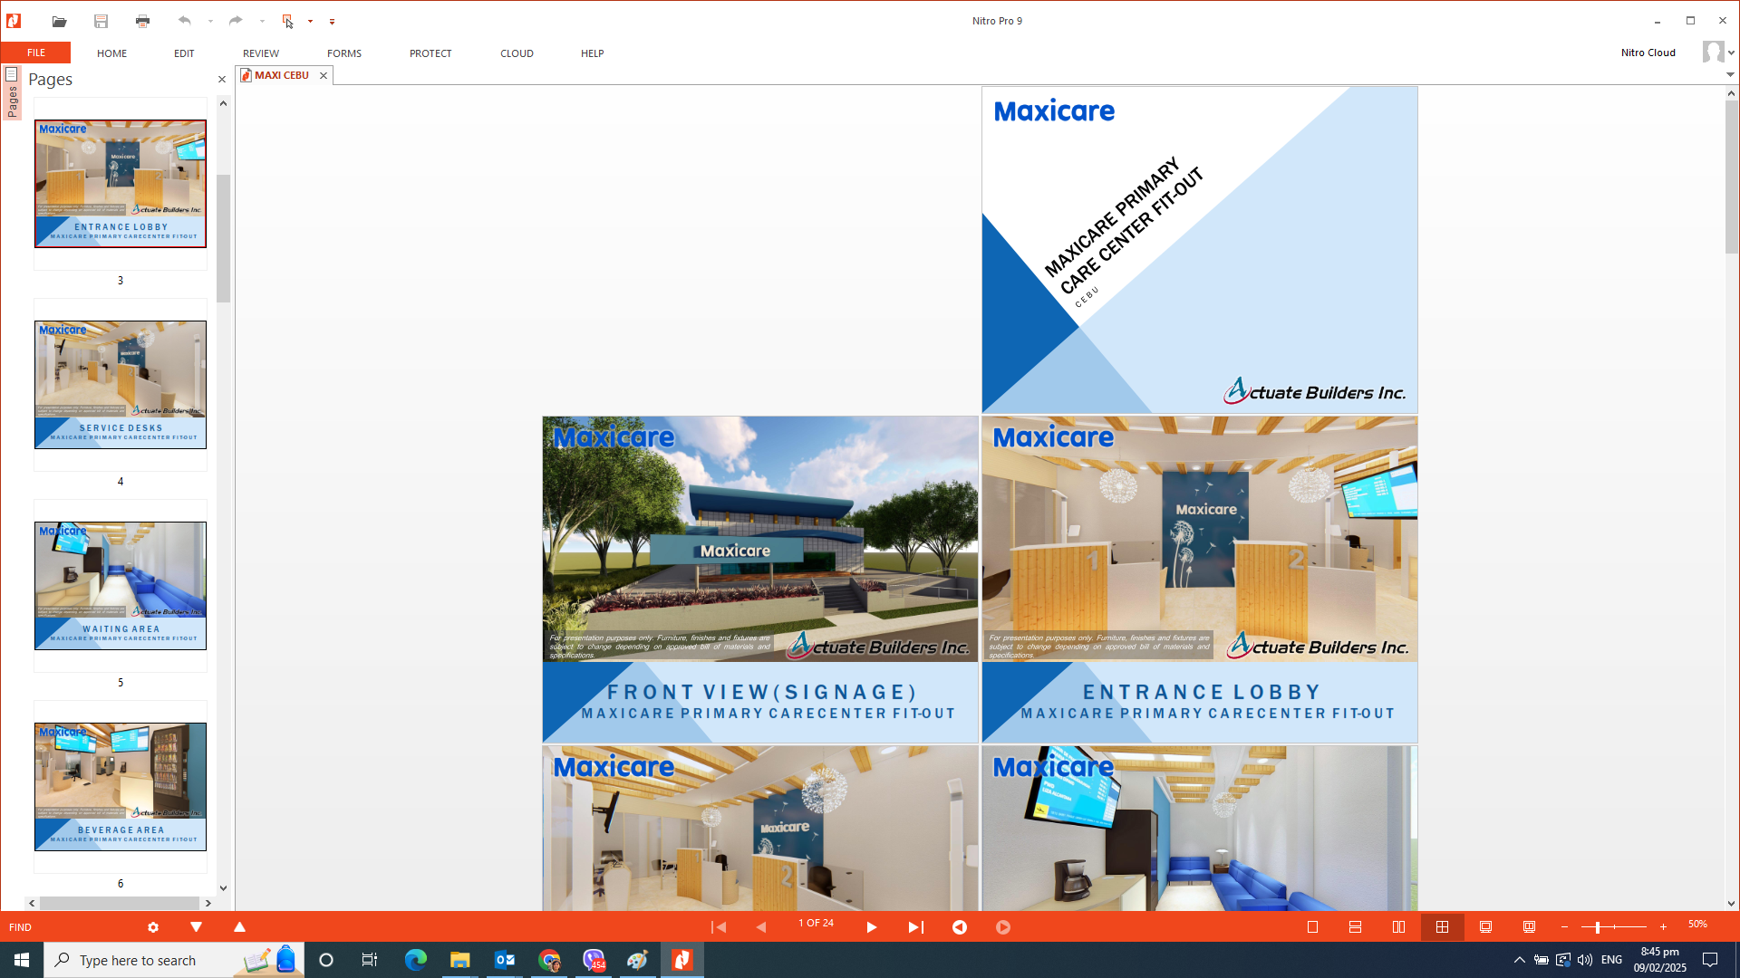The height and width of the screenshot is (978, 1740).
Task: Click the Print icon in quick access toolbar
Action: [142, 21]
